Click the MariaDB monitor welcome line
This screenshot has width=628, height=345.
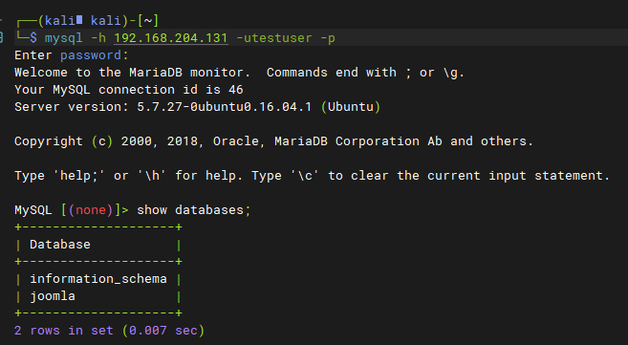coord(239,72)
